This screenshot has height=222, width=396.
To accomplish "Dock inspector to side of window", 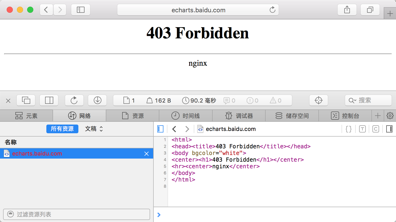I will coord(49,100).
